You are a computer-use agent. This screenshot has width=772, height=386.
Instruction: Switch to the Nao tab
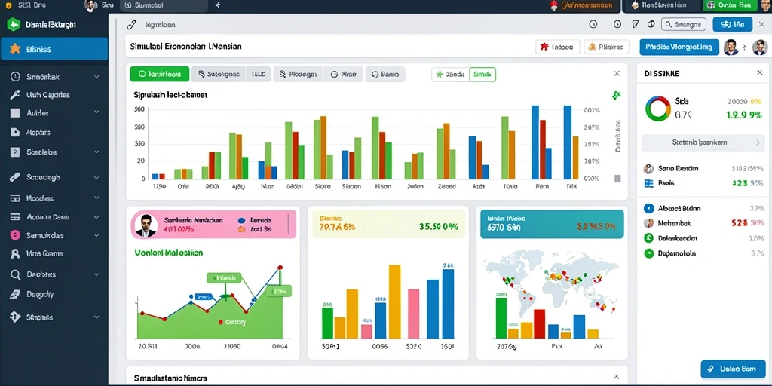[344, 75]
